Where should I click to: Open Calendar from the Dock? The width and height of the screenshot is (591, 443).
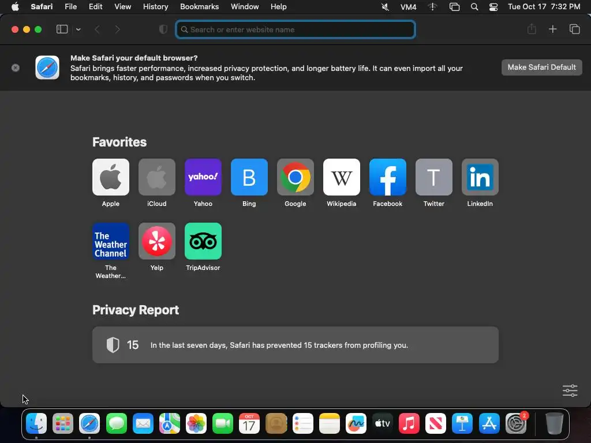click(x=249, y=423)
